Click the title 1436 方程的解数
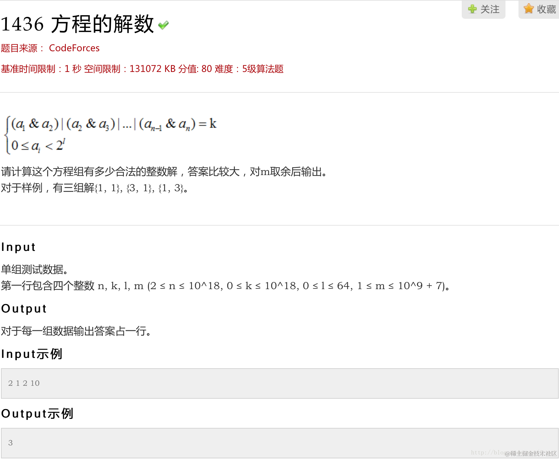Viewport: 559px width, 459px height. point(77,24)
